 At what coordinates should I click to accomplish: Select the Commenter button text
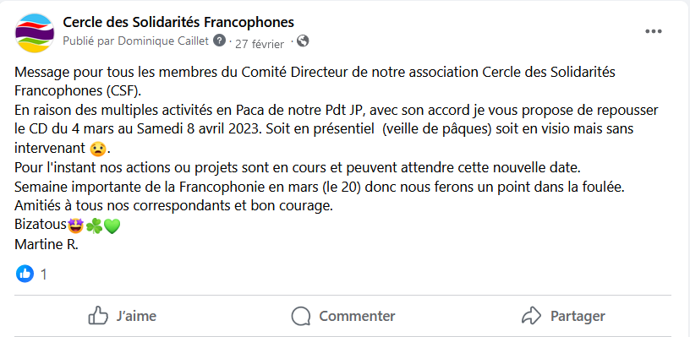tap(357, 316)
